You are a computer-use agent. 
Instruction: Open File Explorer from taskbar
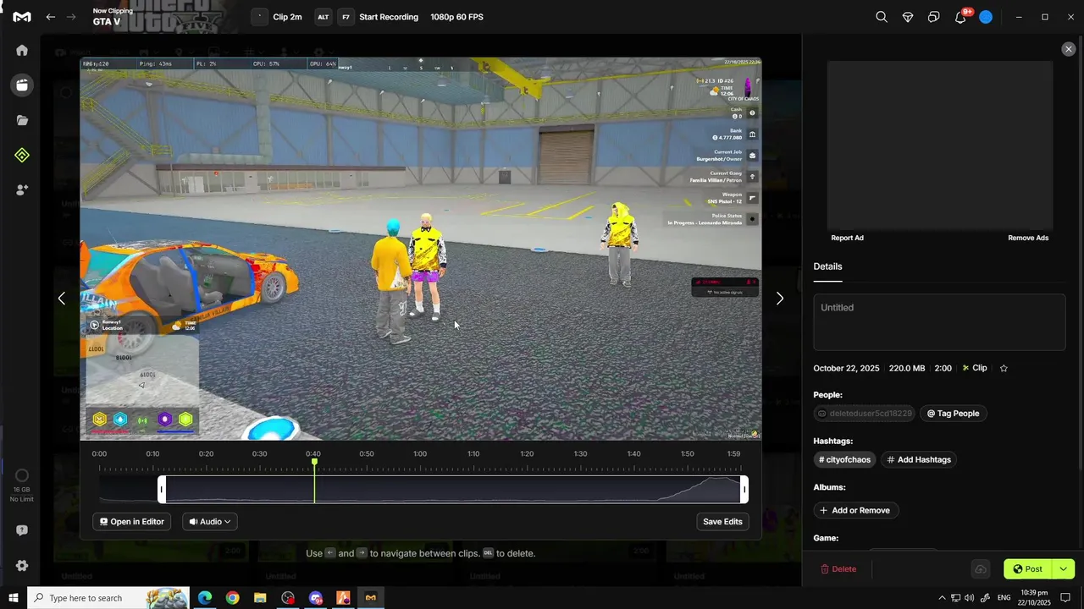260,598
